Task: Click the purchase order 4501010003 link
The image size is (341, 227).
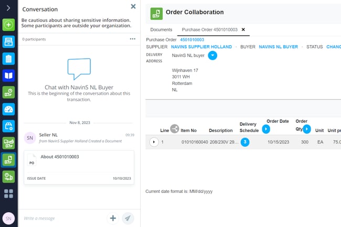Action: [192, 39]
